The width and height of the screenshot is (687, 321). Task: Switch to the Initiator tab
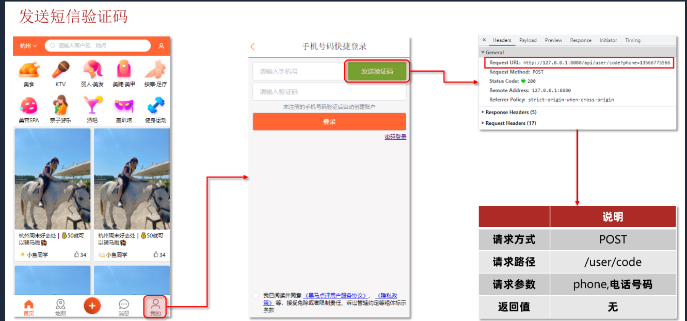click(x=608, y=40)
